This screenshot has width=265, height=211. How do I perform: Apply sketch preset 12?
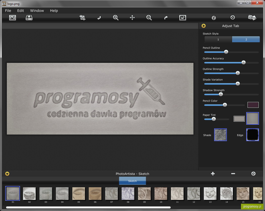[194, 194]
